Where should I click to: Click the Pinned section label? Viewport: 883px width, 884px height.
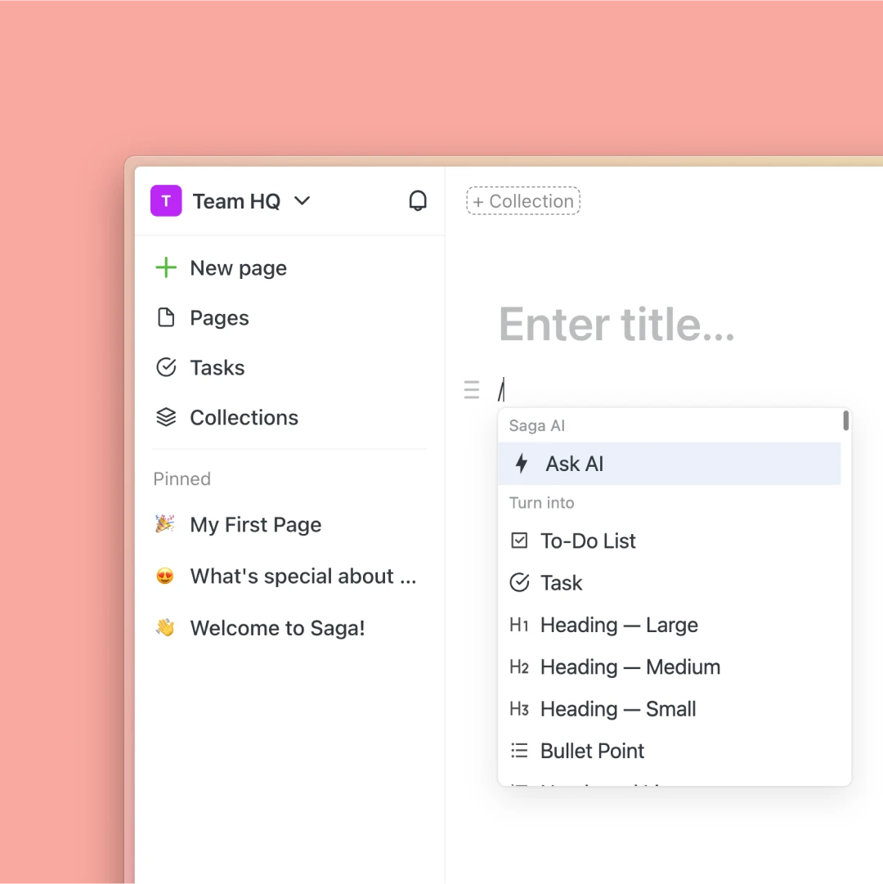(x=182, y=478)
